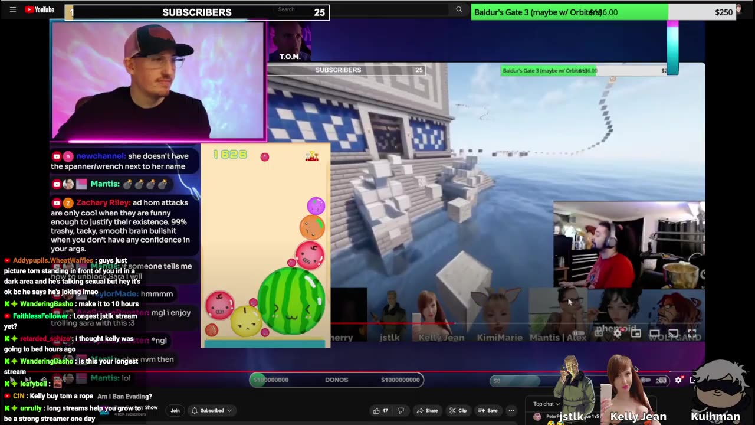Click the search magnifier icon
Viewport: 755px width, 425px height.
coord(459,9)
